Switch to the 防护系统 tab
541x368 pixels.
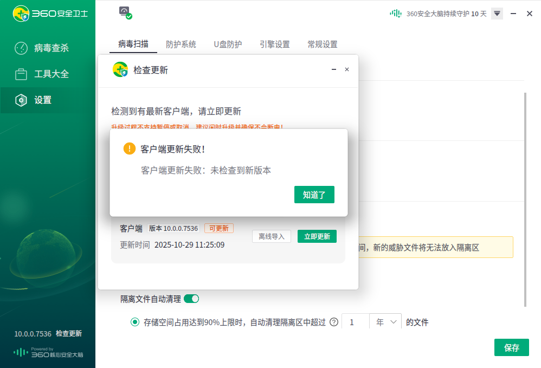pos(181,44)
